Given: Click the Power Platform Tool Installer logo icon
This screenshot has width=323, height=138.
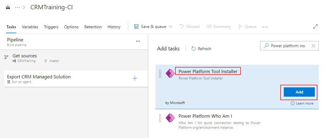Looking at the screenshot, I should (x=170, y=73).
